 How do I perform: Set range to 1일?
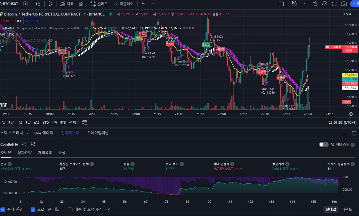[3, 122]
